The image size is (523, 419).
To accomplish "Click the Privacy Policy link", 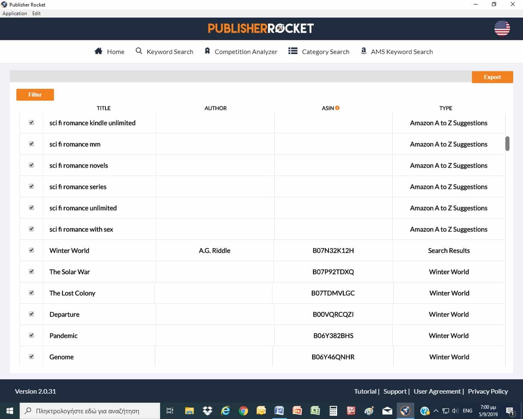I will pyautogui.click(x=488, y=391).
